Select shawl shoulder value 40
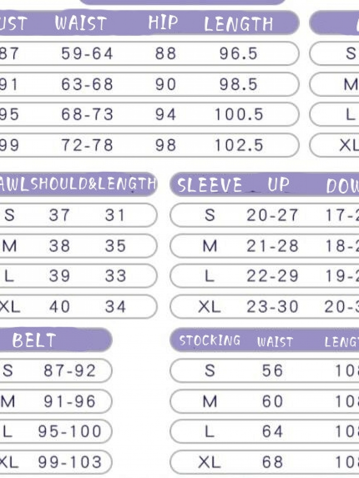Viewport: 359px width, 478px height. (x=60, y=307)
